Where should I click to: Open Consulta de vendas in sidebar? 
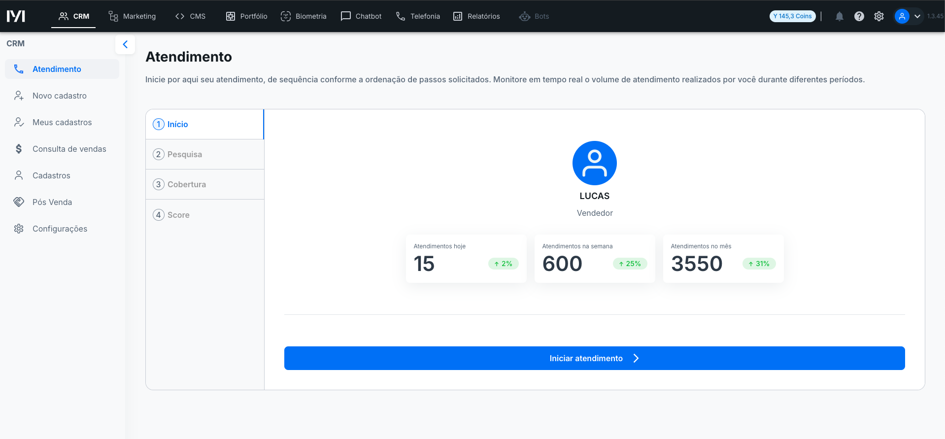[69, 149]
